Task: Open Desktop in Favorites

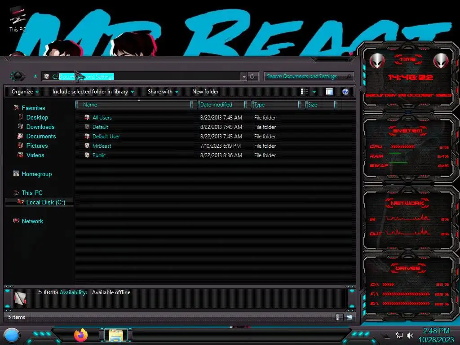Action: tap(37, 117)
